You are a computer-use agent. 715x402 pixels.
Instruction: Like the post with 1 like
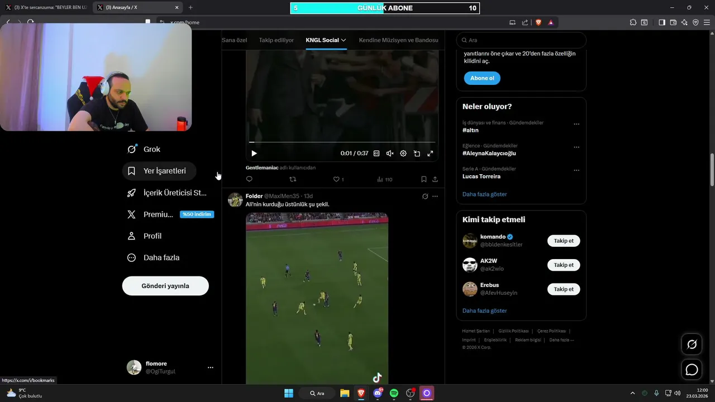pyautogui.click(x=339, y=179)
